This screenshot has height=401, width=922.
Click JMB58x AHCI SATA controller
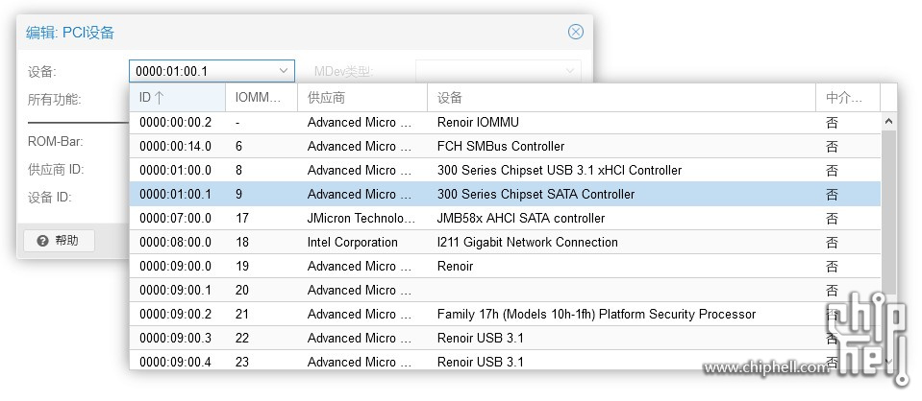[x=521, y=219]
